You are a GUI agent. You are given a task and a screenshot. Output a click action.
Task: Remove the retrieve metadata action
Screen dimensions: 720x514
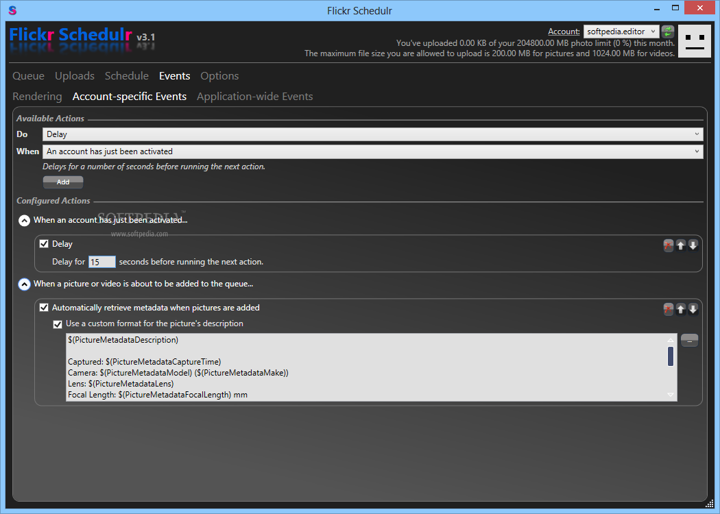[668, 309]
